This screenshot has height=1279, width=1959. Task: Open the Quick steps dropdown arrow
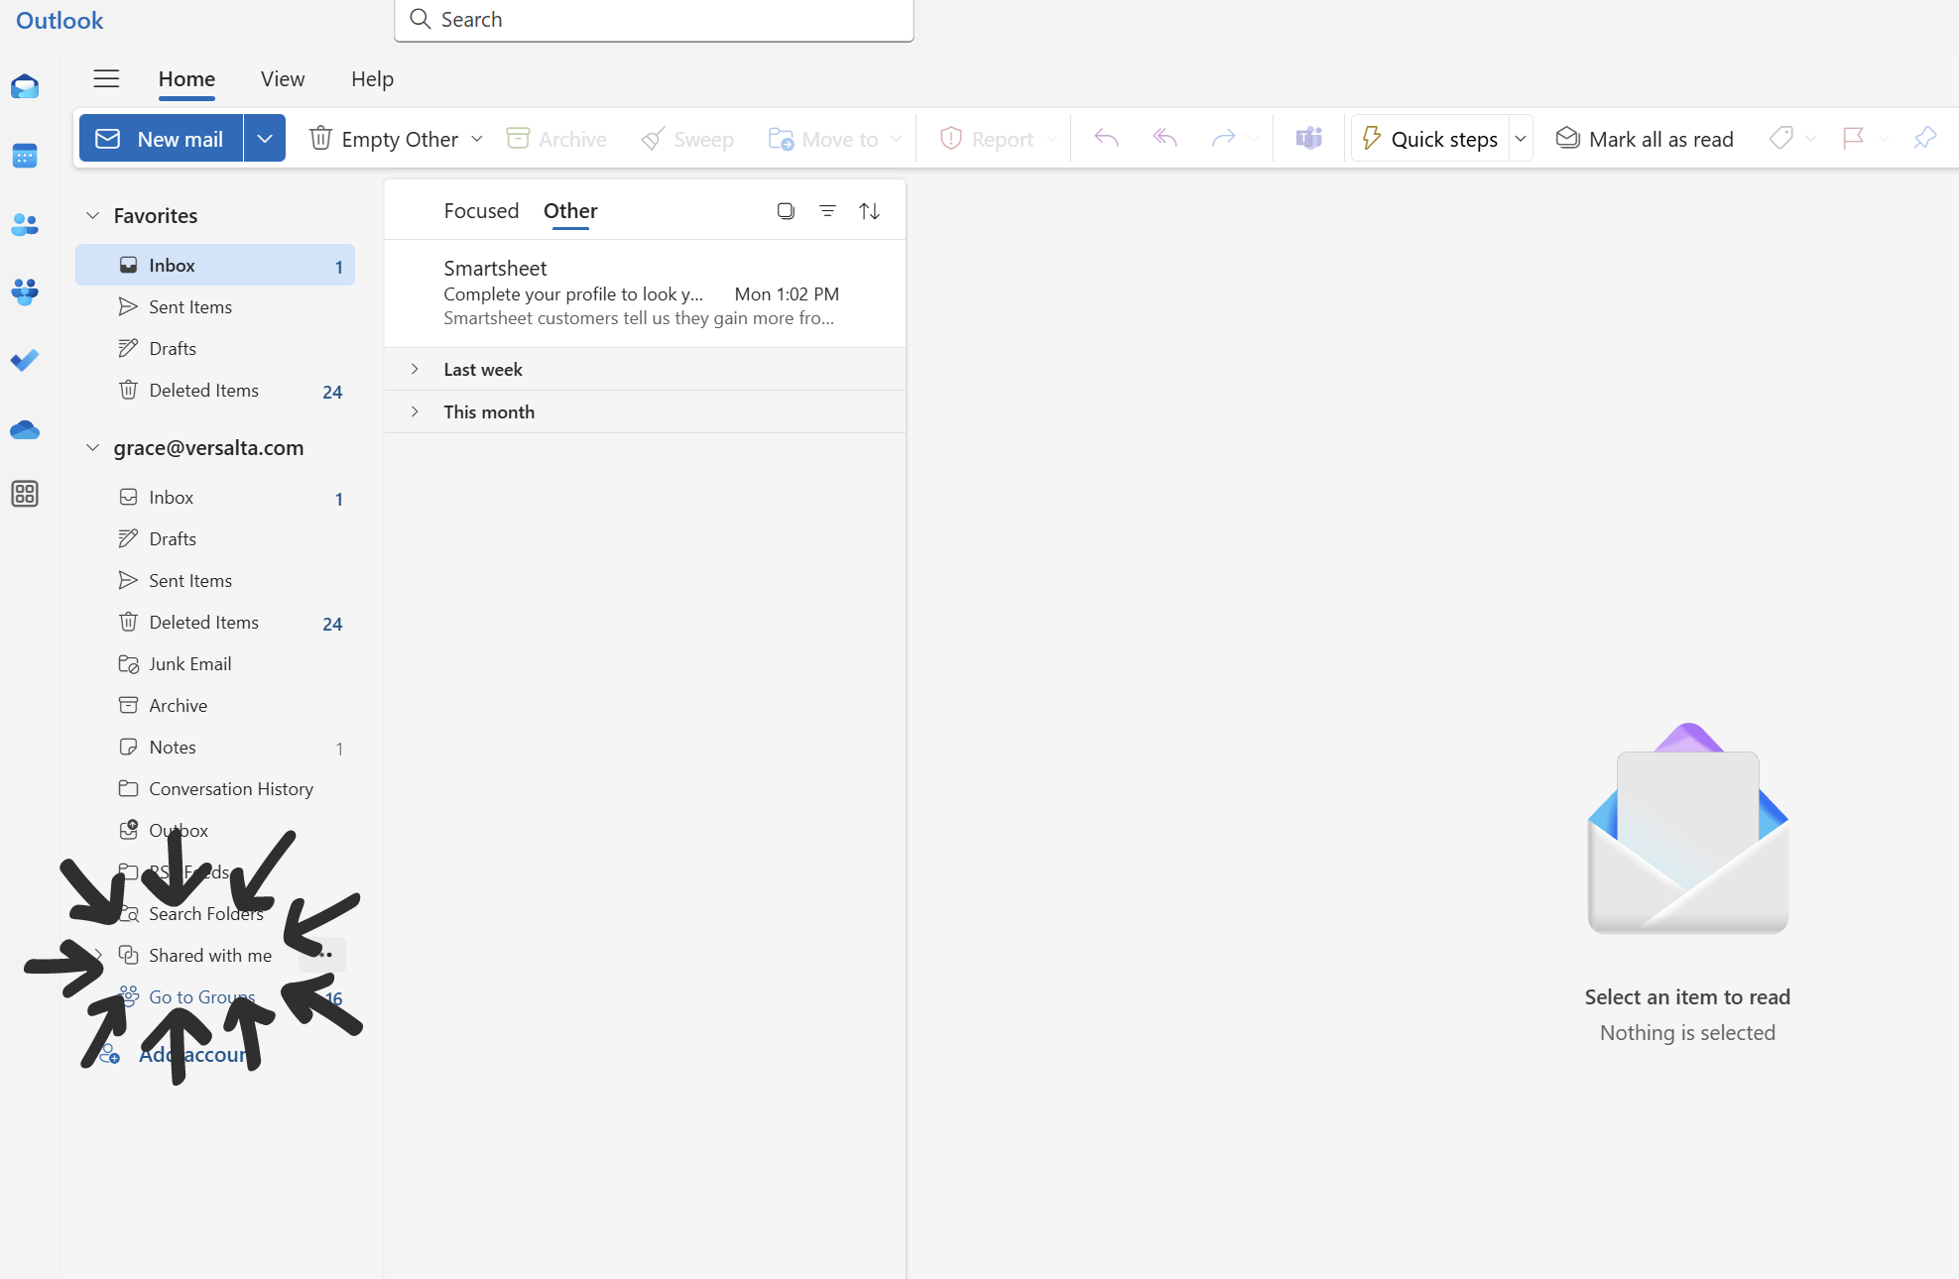coord(1521,139)
